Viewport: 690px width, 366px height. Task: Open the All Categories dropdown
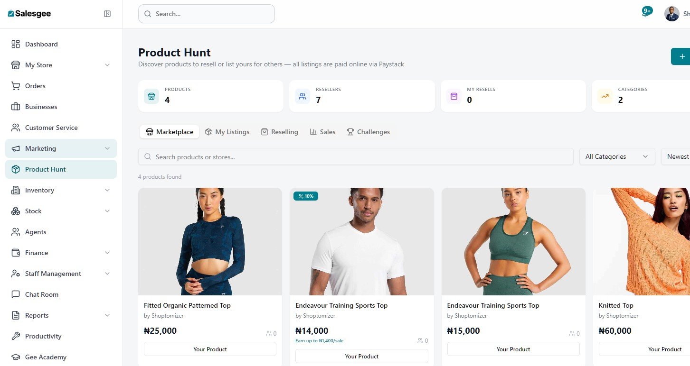(617, 156)
